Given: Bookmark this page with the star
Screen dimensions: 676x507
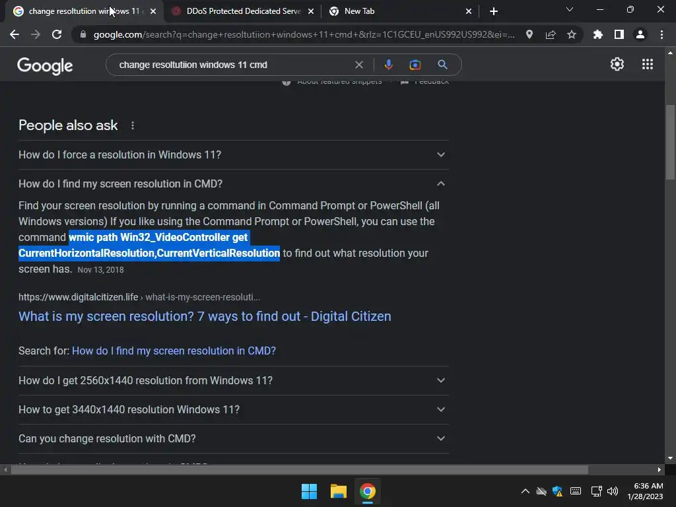Looking at the screenshot, I should point(572,34).
